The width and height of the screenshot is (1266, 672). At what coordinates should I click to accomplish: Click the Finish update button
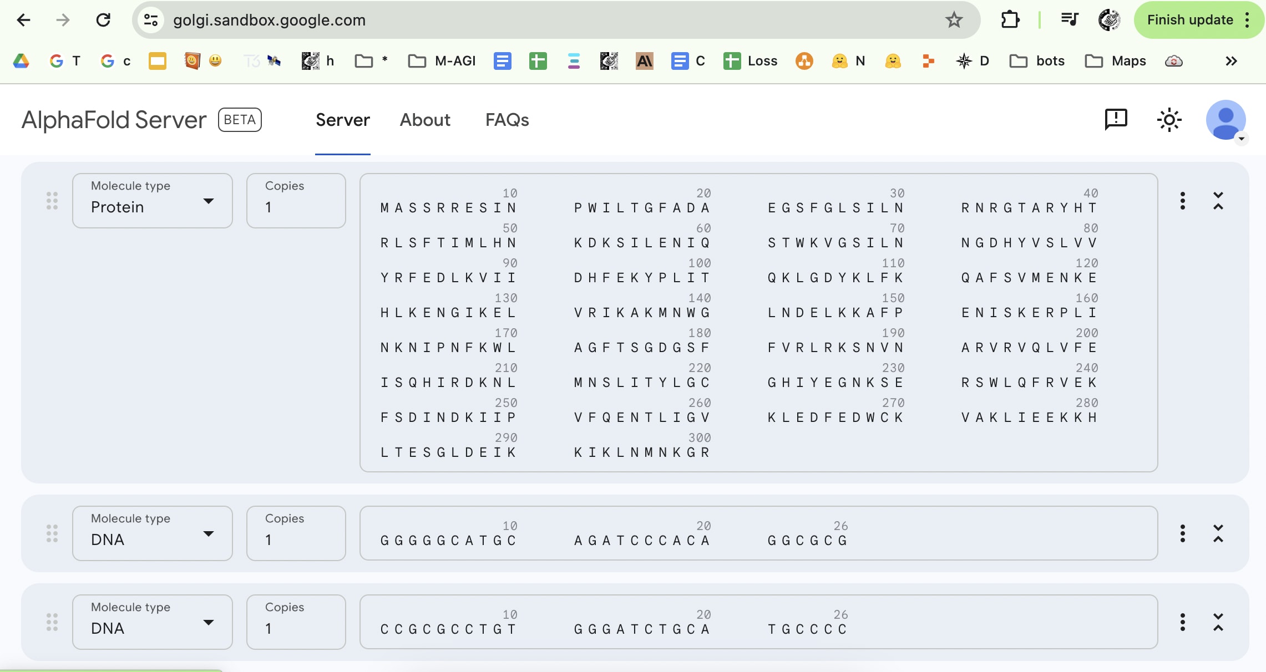coord(1189,20)
